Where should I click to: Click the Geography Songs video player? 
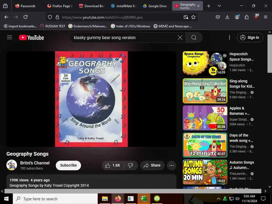(x=91, y=99)
